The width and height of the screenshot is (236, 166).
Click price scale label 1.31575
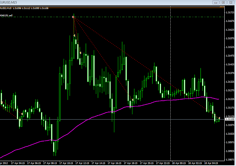tap(230, 38)
